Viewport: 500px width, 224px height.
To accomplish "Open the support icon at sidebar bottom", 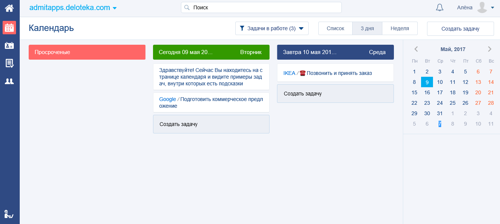I will [9, 214].
